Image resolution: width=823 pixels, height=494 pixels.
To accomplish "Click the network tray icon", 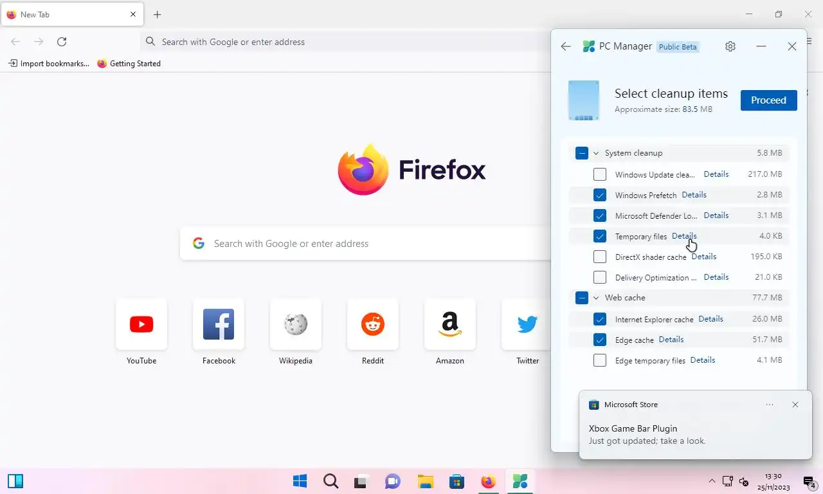I will tap(728, 481).
